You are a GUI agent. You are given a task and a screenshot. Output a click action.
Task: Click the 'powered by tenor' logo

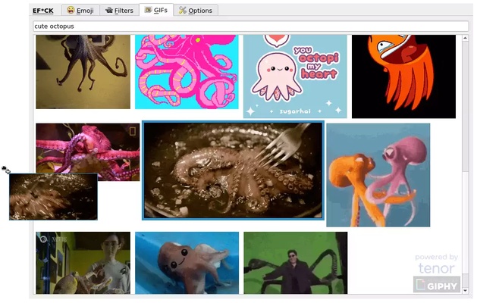[x=437, y=264]
